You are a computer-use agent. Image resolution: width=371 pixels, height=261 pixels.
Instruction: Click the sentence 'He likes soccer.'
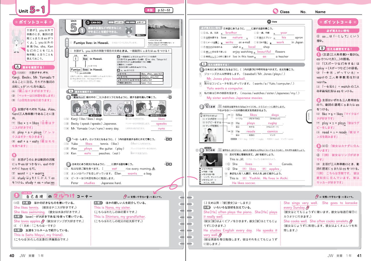[x=244, y=183]
